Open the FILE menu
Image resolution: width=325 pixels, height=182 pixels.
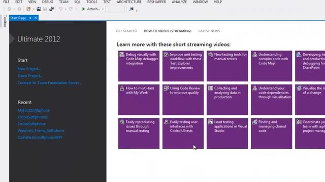coord(6,2)
